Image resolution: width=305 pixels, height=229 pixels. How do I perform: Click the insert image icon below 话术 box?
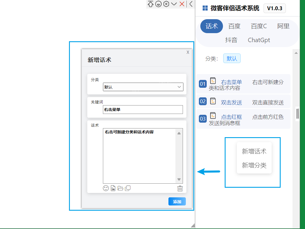pyautogui.click(x=113, y=188)
